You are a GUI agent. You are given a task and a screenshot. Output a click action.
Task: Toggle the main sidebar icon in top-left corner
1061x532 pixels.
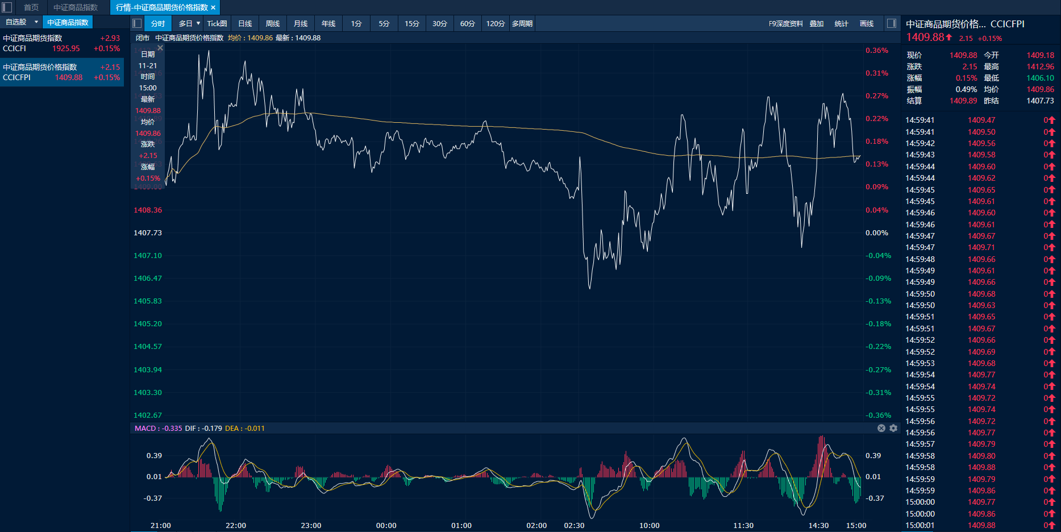[7, 7]
